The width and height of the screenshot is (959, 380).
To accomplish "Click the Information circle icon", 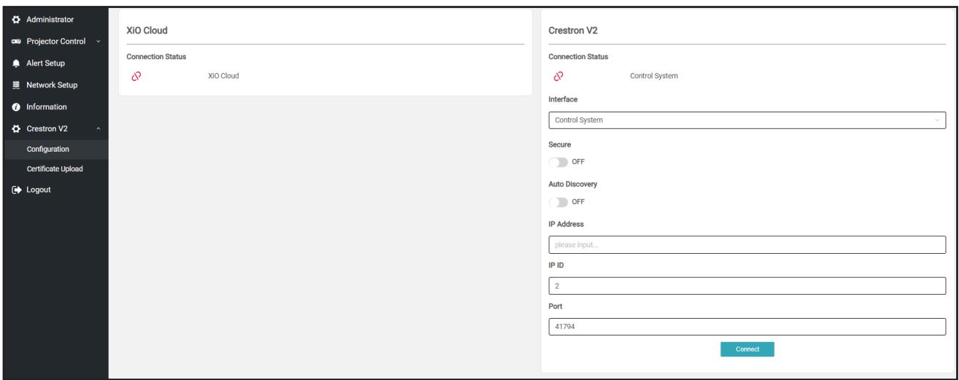I will click(15, 107).
